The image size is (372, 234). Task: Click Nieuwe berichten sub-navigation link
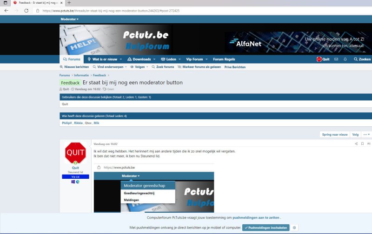point(74,67)
